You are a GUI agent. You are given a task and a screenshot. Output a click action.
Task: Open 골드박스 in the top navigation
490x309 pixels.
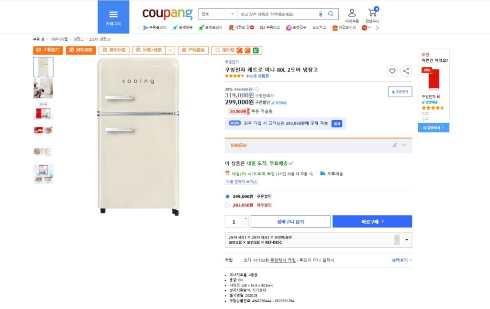(x=319, y=28)
